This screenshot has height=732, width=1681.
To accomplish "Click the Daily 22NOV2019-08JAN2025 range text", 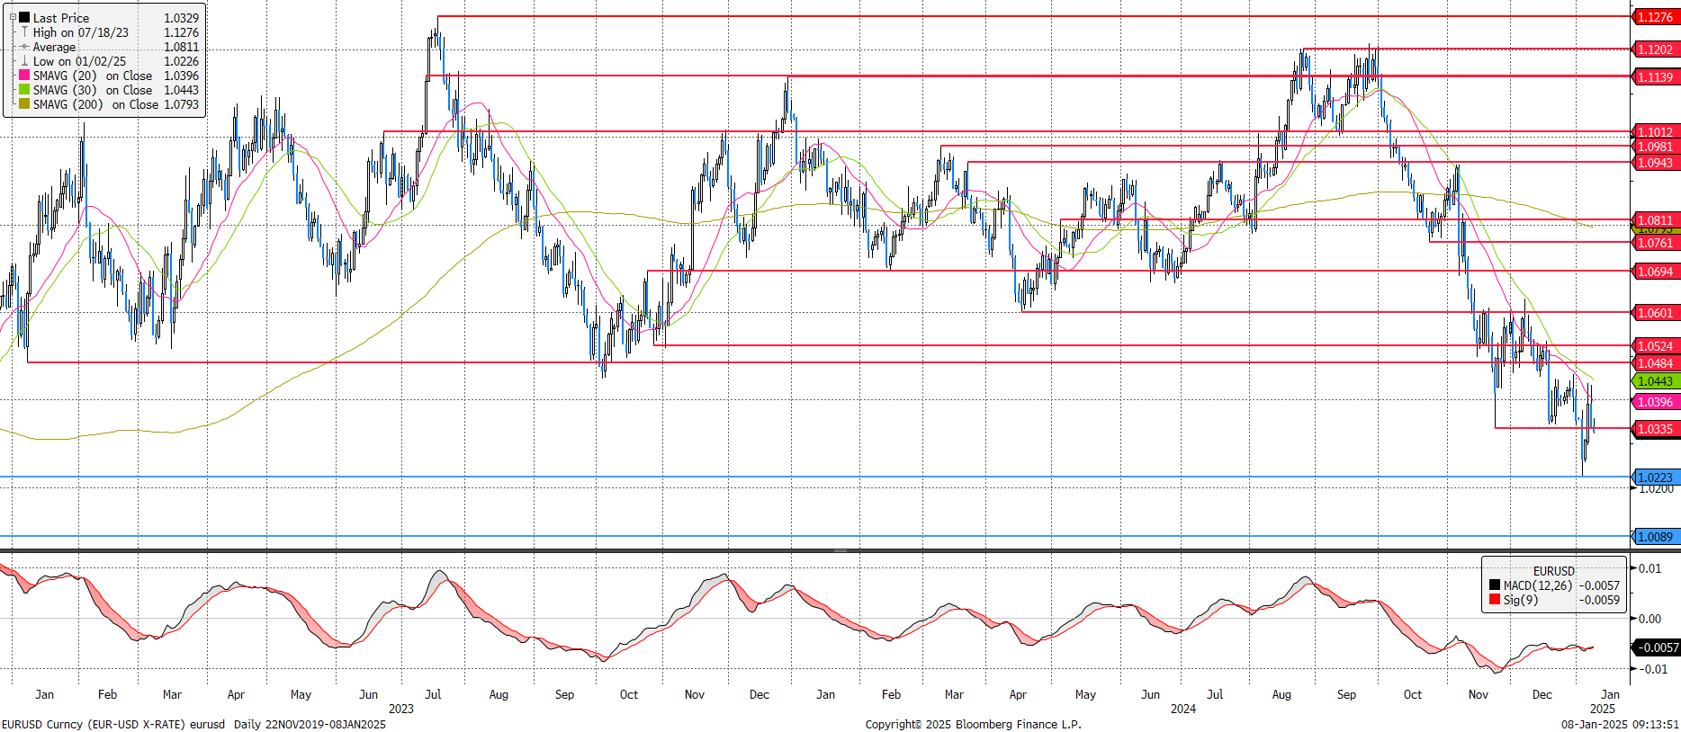I will click(310, 724).
